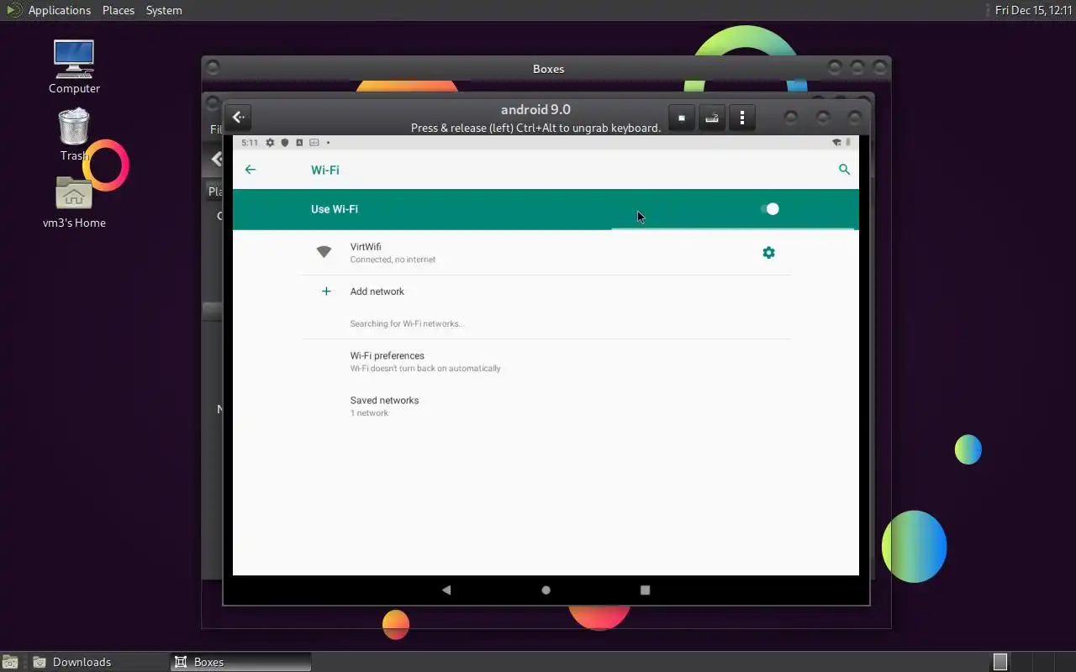Tap the Android home circle button

[546, 590]
